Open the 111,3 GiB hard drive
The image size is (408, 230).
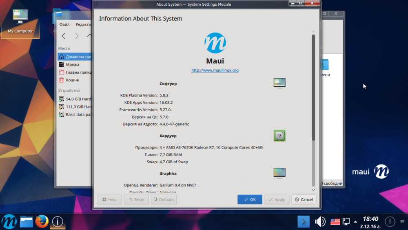(x=75, y=107)
